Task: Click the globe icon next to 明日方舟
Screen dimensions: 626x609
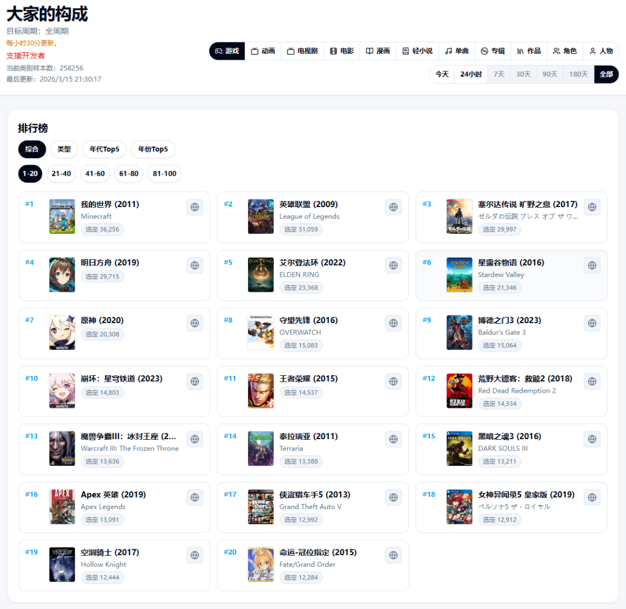Action: click(195, 265)
